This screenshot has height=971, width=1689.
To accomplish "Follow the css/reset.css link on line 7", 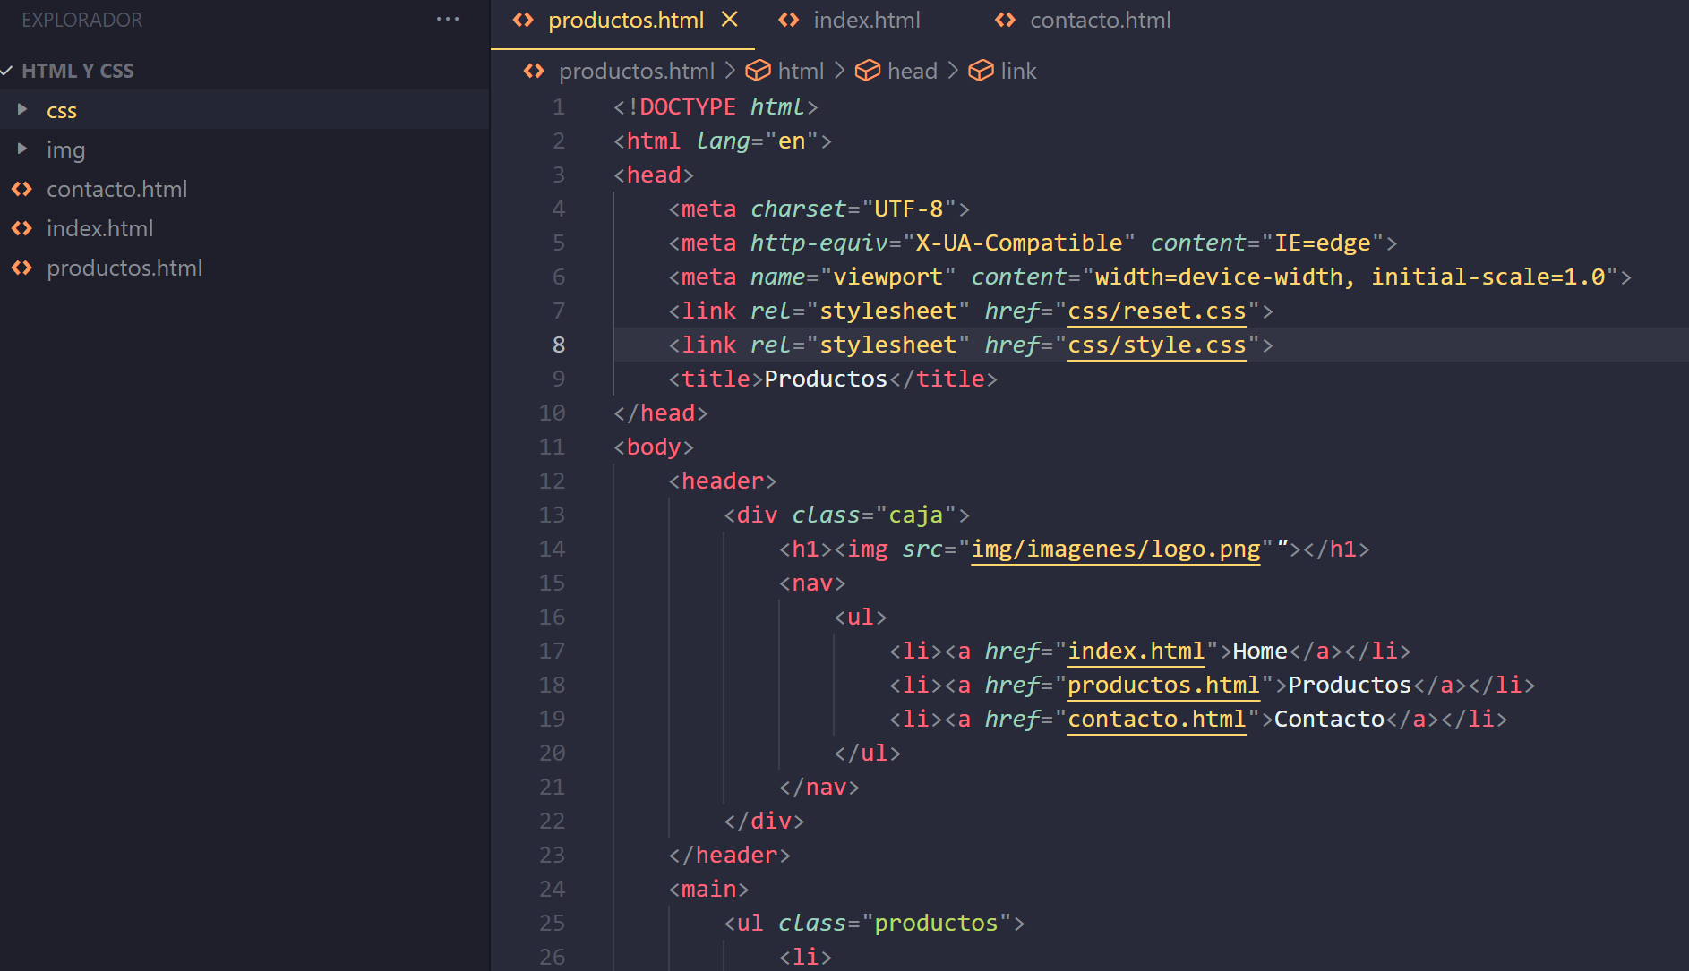I will coord(1157,311).
